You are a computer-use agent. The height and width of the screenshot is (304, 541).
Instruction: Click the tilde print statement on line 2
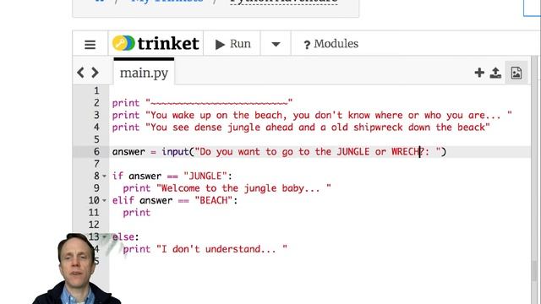[x=202, y=103]
